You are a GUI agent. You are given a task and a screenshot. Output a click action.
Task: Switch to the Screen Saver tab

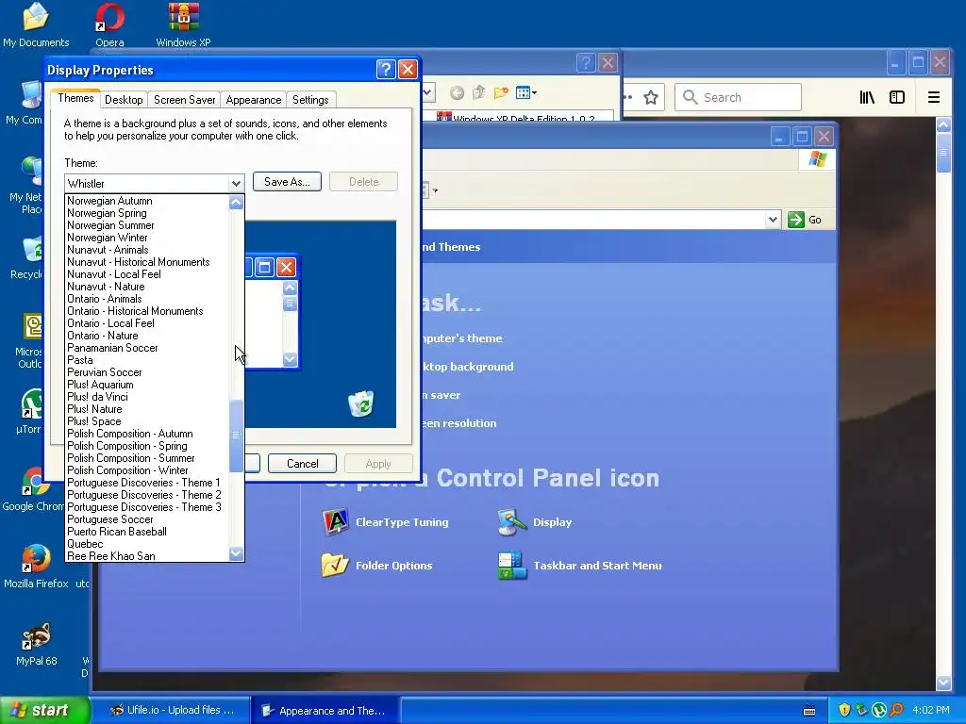(184, 100)
